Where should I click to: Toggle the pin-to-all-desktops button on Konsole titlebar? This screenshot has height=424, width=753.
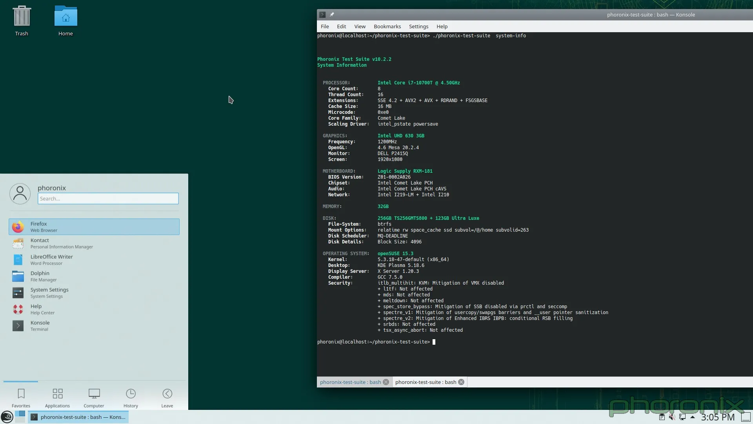332,15
